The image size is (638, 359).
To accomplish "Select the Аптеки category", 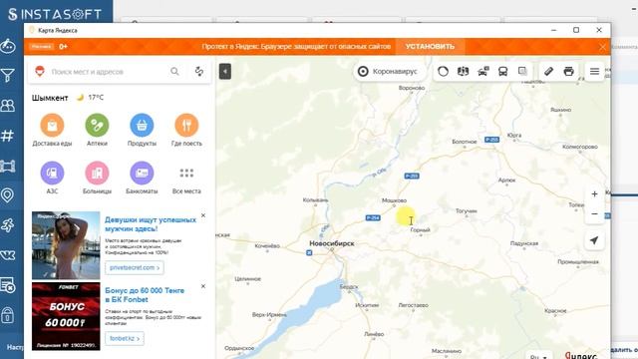I will click(97, 130).
